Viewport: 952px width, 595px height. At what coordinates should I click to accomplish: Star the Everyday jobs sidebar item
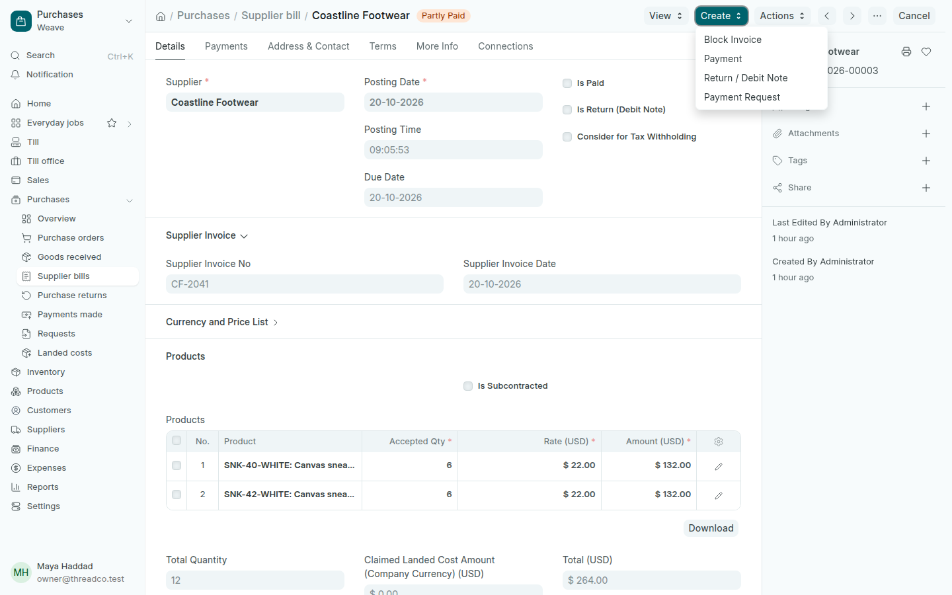pyautogui.click(x=112, y=123)
